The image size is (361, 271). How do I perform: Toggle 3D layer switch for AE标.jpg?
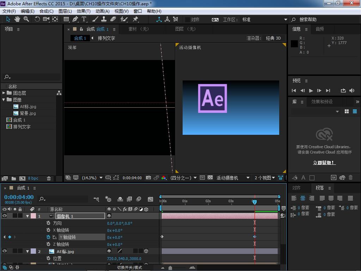146,251
